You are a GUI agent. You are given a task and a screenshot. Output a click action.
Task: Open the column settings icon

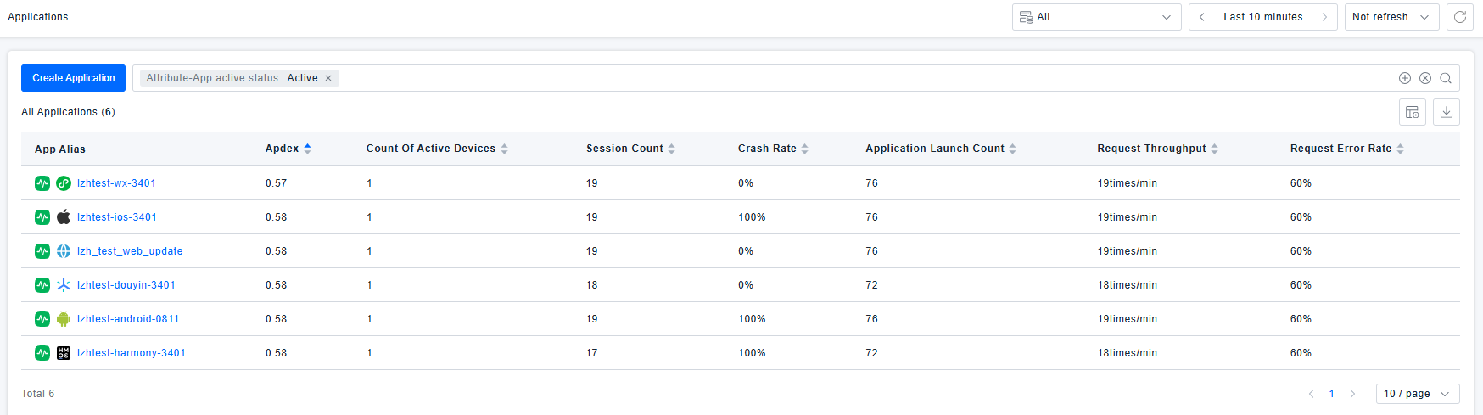1412,112
